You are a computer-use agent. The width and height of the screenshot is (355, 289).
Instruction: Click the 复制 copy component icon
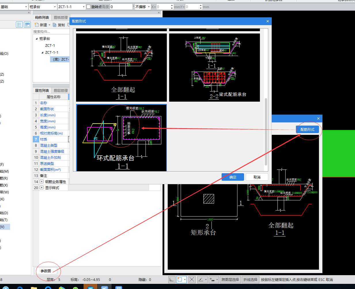coord(54,25)
